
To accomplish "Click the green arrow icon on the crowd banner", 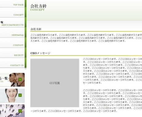I will coord(20,111).
